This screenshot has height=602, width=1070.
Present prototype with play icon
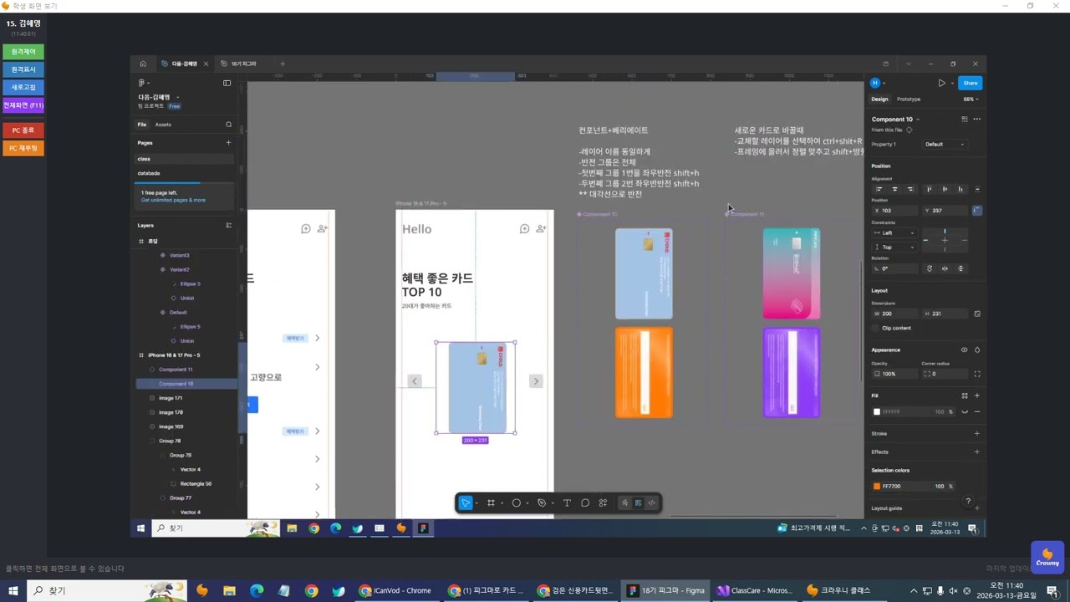pyautogui.click(x=941, y=83)
